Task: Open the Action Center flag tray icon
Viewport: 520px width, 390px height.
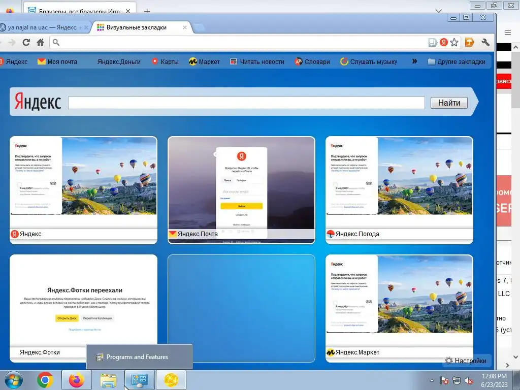Action: click(444, 380)
